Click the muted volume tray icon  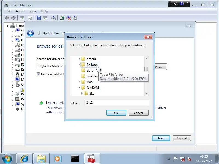189,159
